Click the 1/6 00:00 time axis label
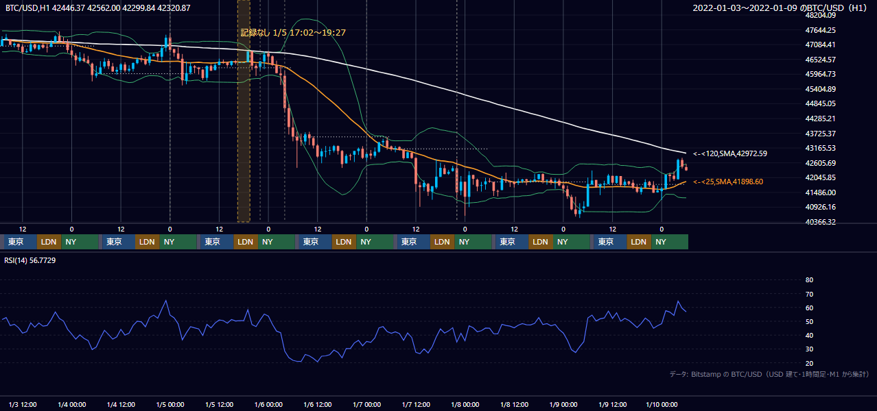Viewport: 877px width, 411px height. [268, 404]
